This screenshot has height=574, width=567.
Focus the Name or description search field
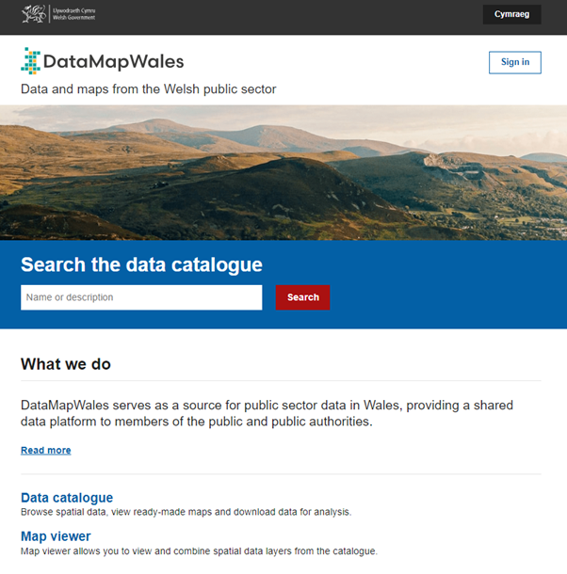[x=141, y=297]
